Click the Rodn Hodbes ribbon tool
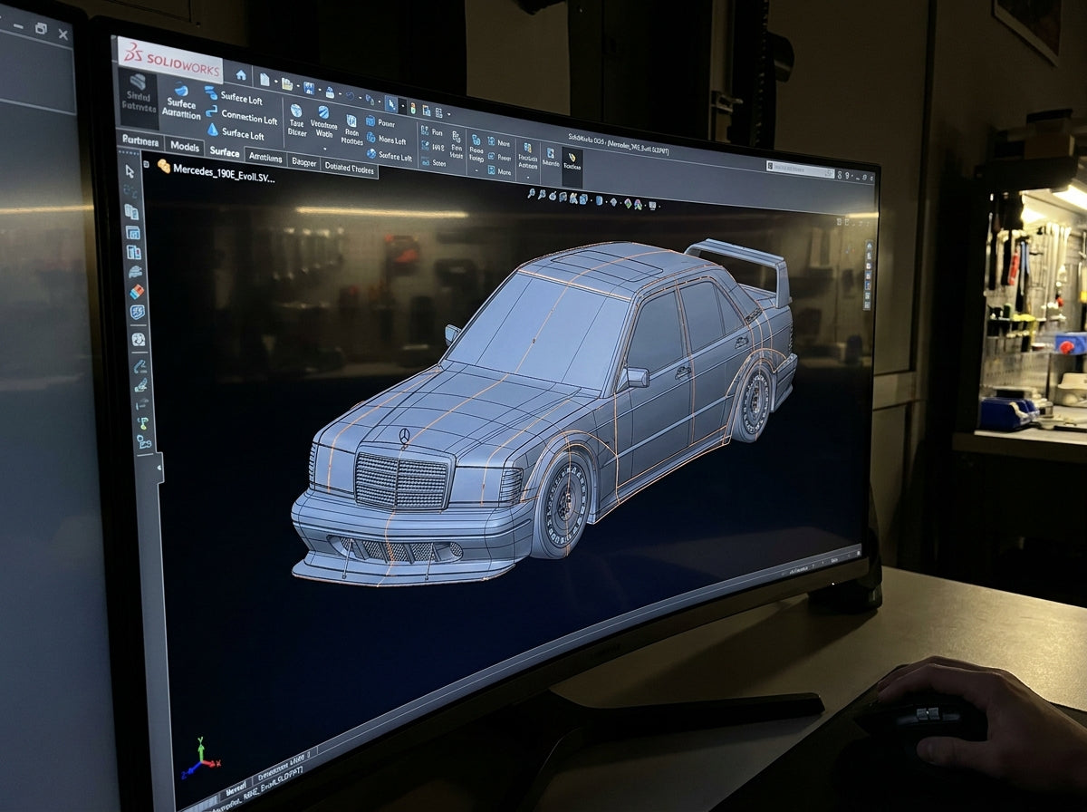 pyautogui.click(x=351, y=130)
